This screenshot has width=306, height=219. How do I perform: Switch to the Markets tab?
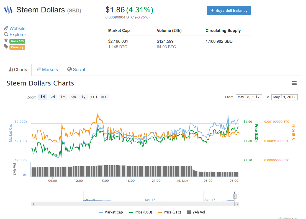(x=47, y=70)
